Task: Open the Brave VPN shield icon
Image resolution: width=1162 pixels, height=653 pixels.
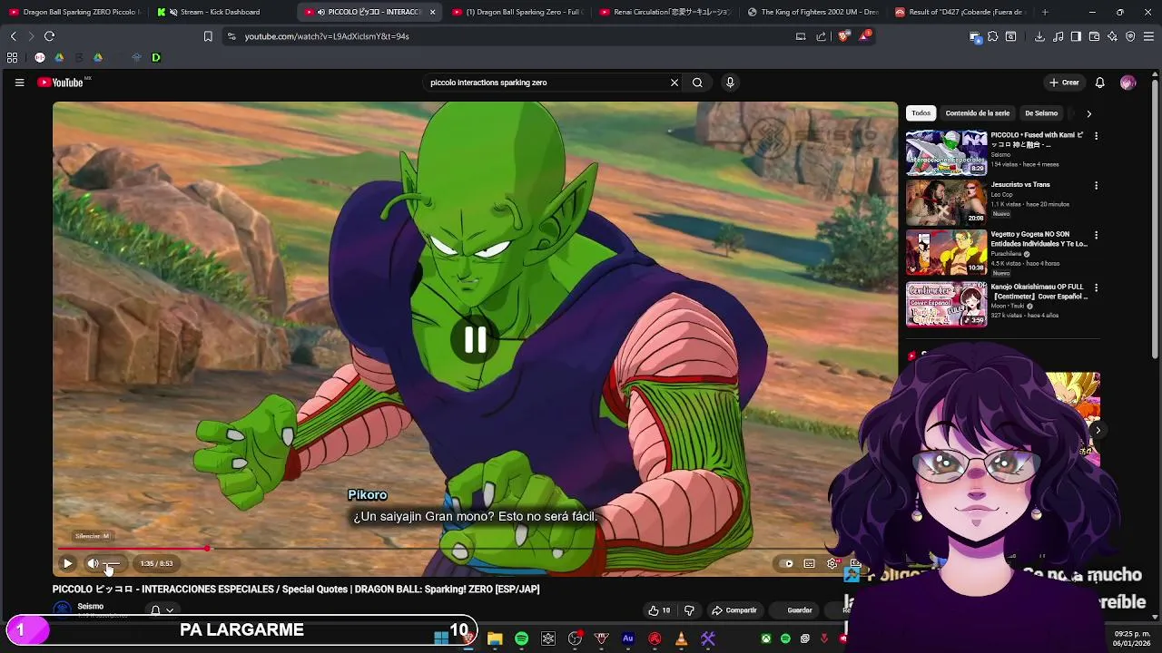Action: tap(1130, 36)
